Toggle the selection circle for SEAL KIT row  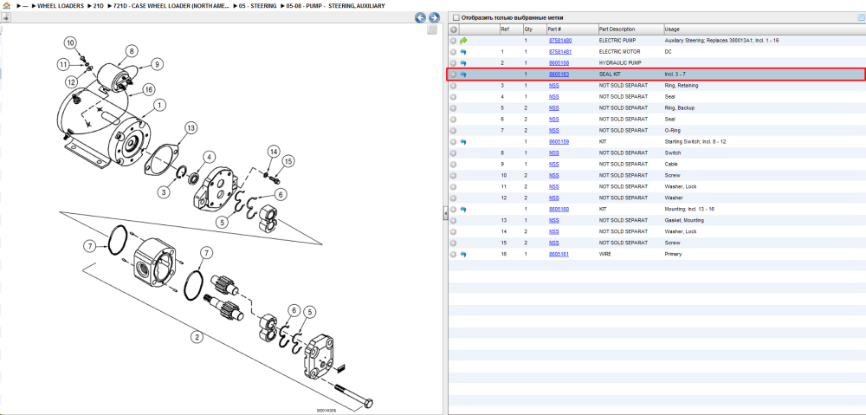pos(454,75)
